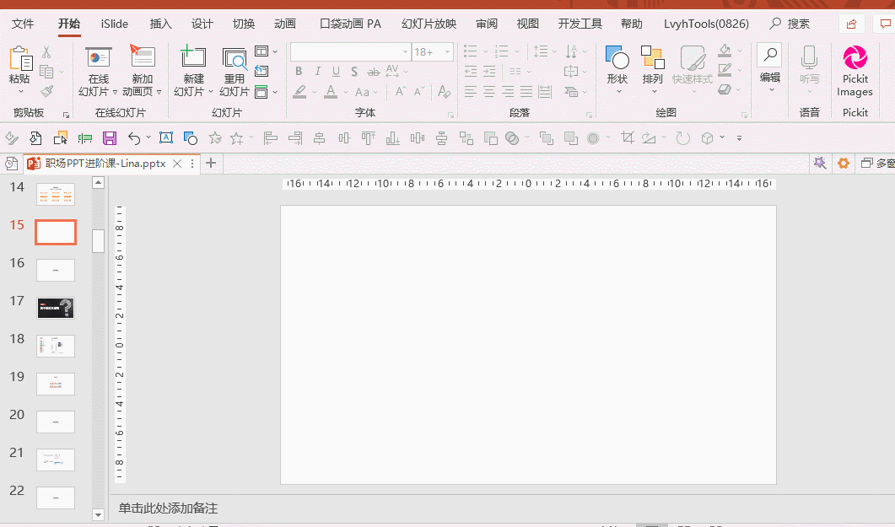The height and width of the screenshot is (527, 895).
Task: Toggle Bold formatting
Action: point(299,72)
